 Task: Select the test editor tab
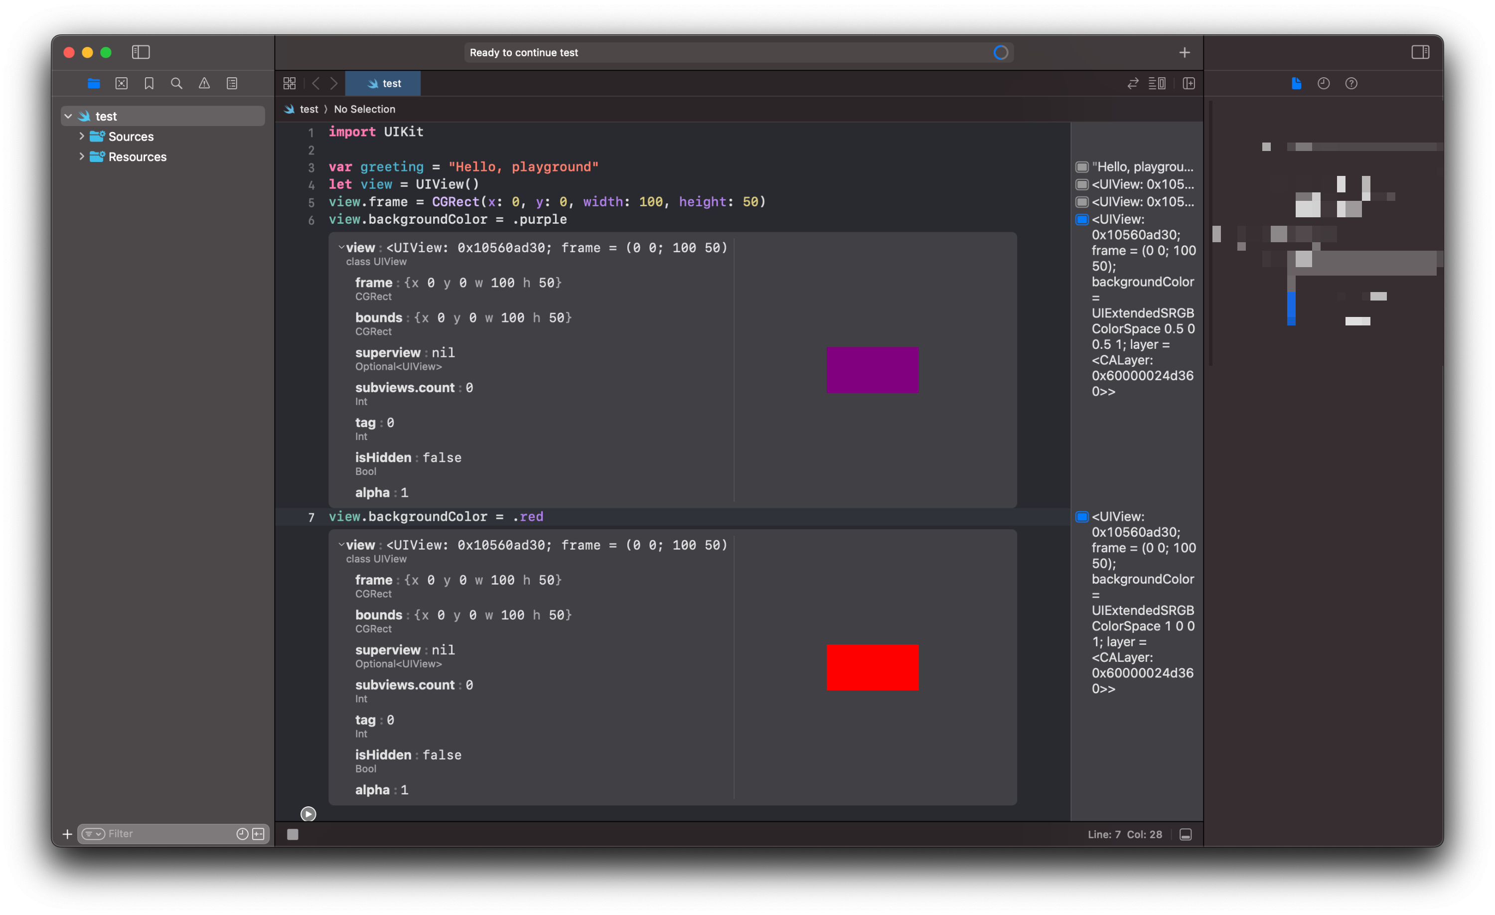383,83
